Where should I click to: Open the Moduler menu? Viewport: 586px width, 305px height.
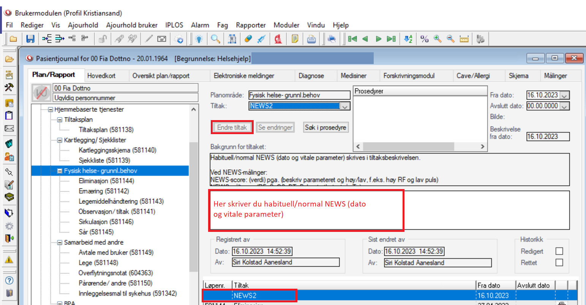tap(286, 25)
